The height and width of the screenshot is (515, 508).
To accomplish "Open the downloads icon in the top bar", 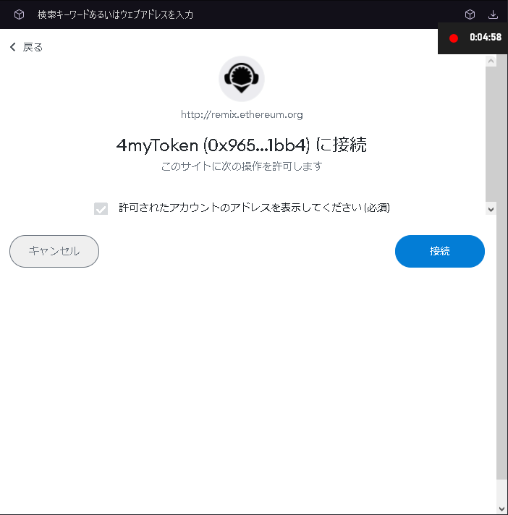I will (493, 14).
